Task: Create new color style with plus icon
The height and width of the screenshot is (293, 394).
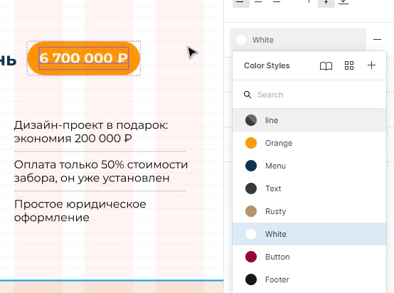Action: pos(371,65)
